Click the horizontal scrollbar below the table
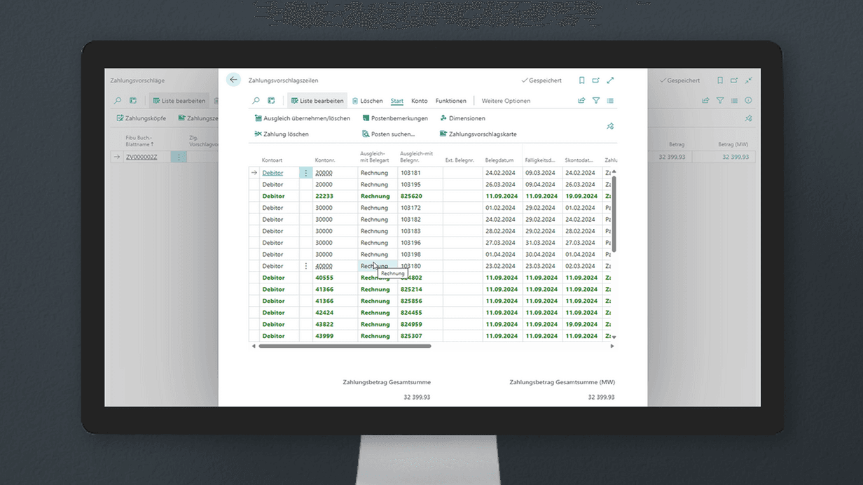This screenshot has width=863, height=485. (345, 346)
